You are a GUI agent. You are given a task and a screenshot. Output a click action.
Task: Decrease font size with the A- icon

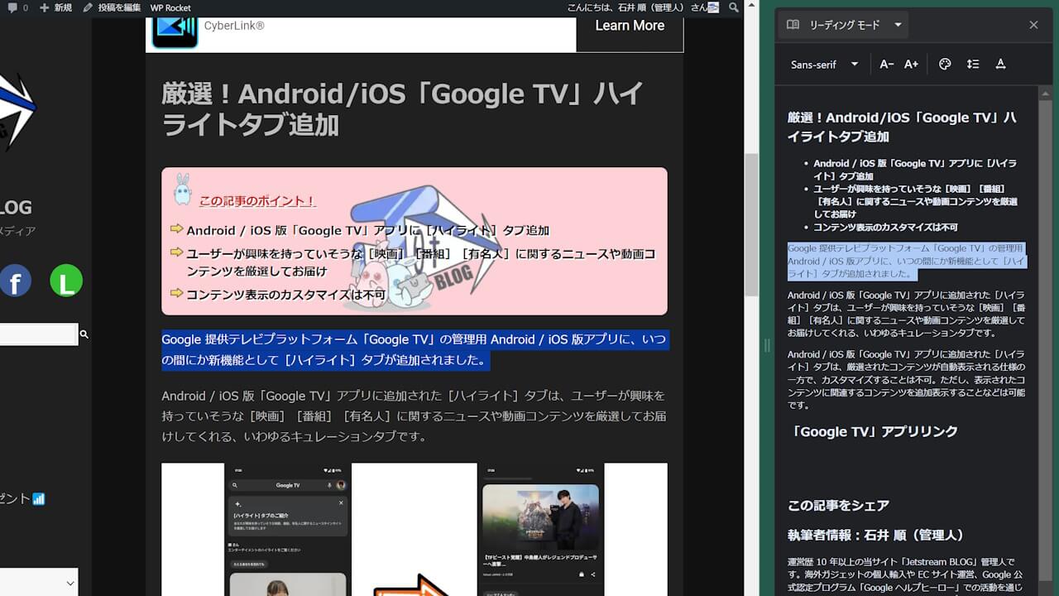pyautogui.click(x=886, y=64)
